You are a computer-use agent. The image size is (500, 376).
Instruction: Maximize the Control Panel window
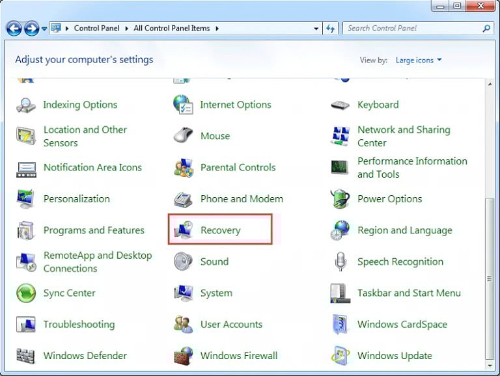[x=457, y=6]
